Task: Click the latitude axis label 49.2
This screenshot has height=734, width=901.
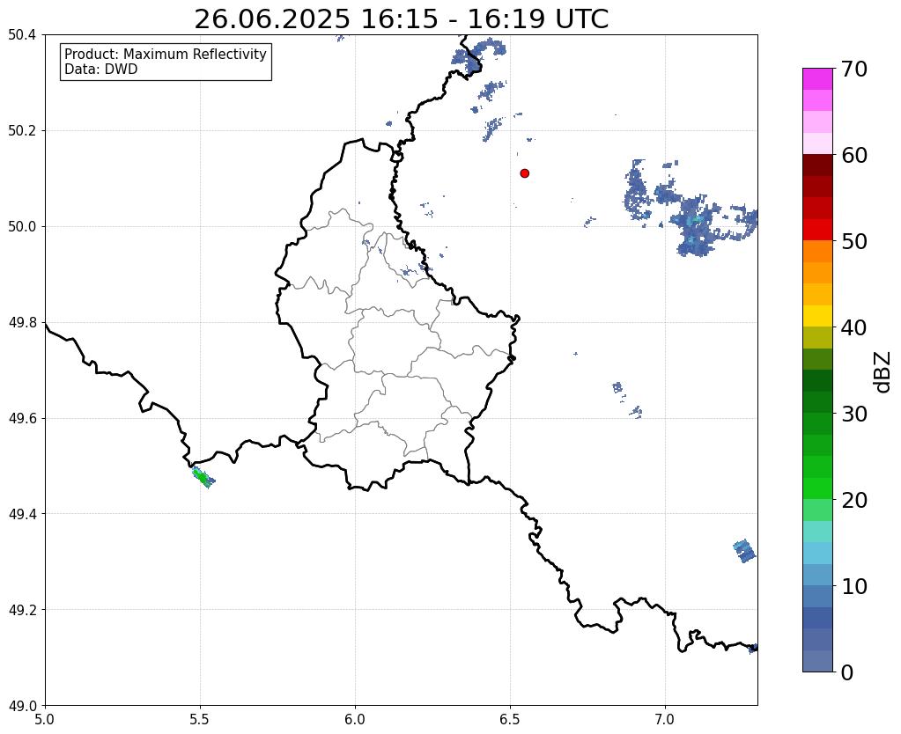Action: point(22,610)
